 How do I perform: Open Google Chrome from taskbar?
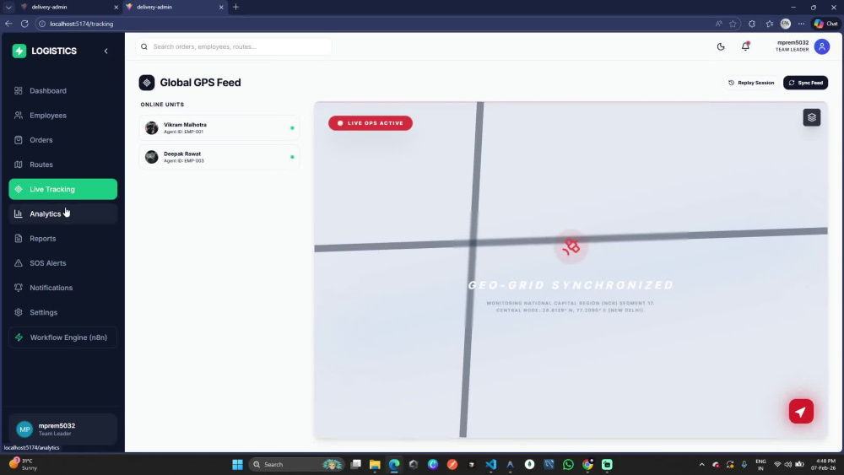tap(587, 464)
